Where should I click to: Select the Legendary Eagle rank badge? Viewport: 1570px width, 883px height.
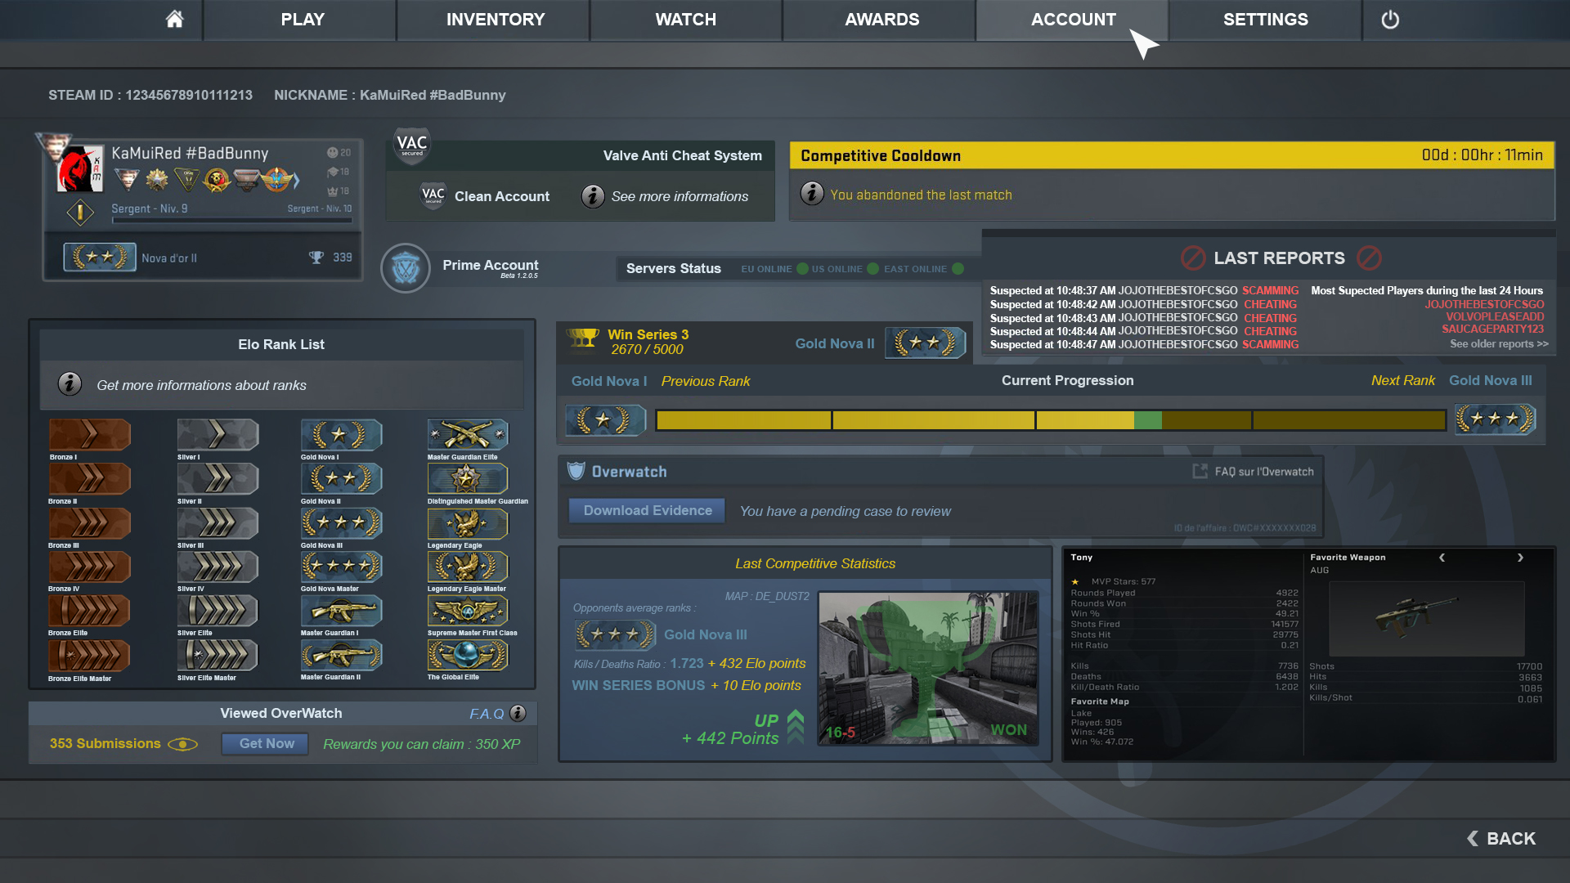pyautogui.click(x=468, y=523)
